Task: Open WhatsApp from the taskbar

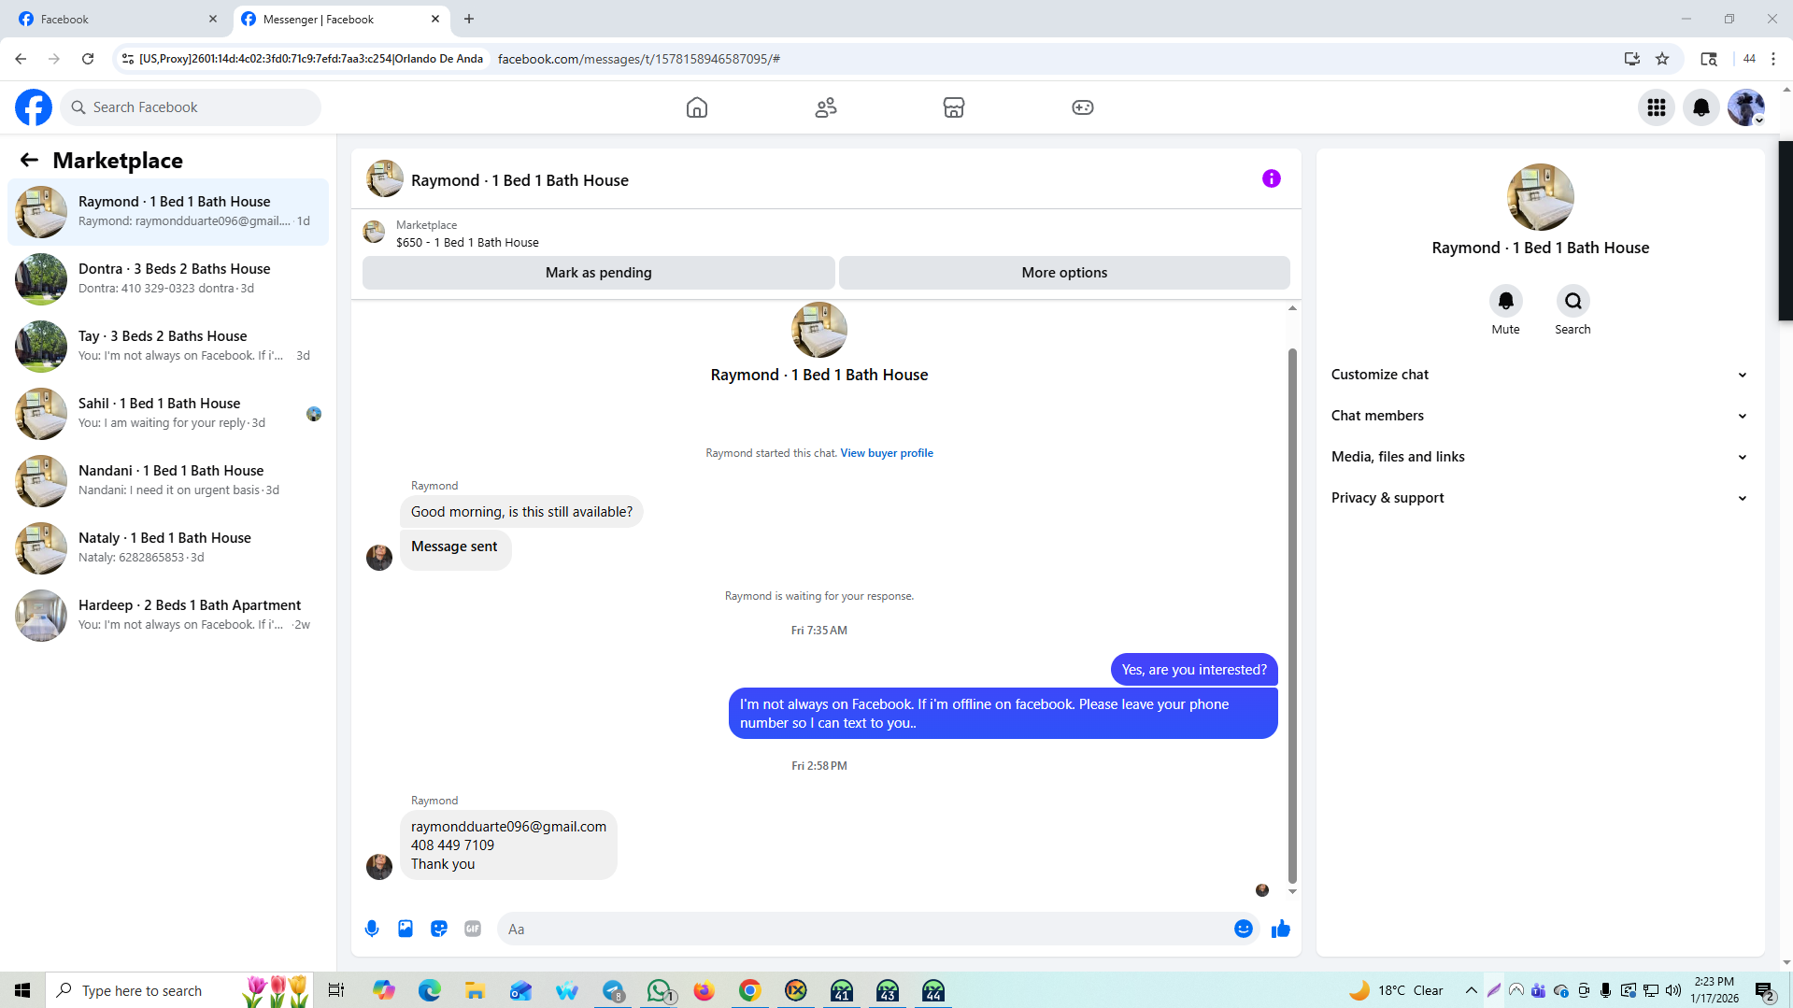Action: point(659,990)
